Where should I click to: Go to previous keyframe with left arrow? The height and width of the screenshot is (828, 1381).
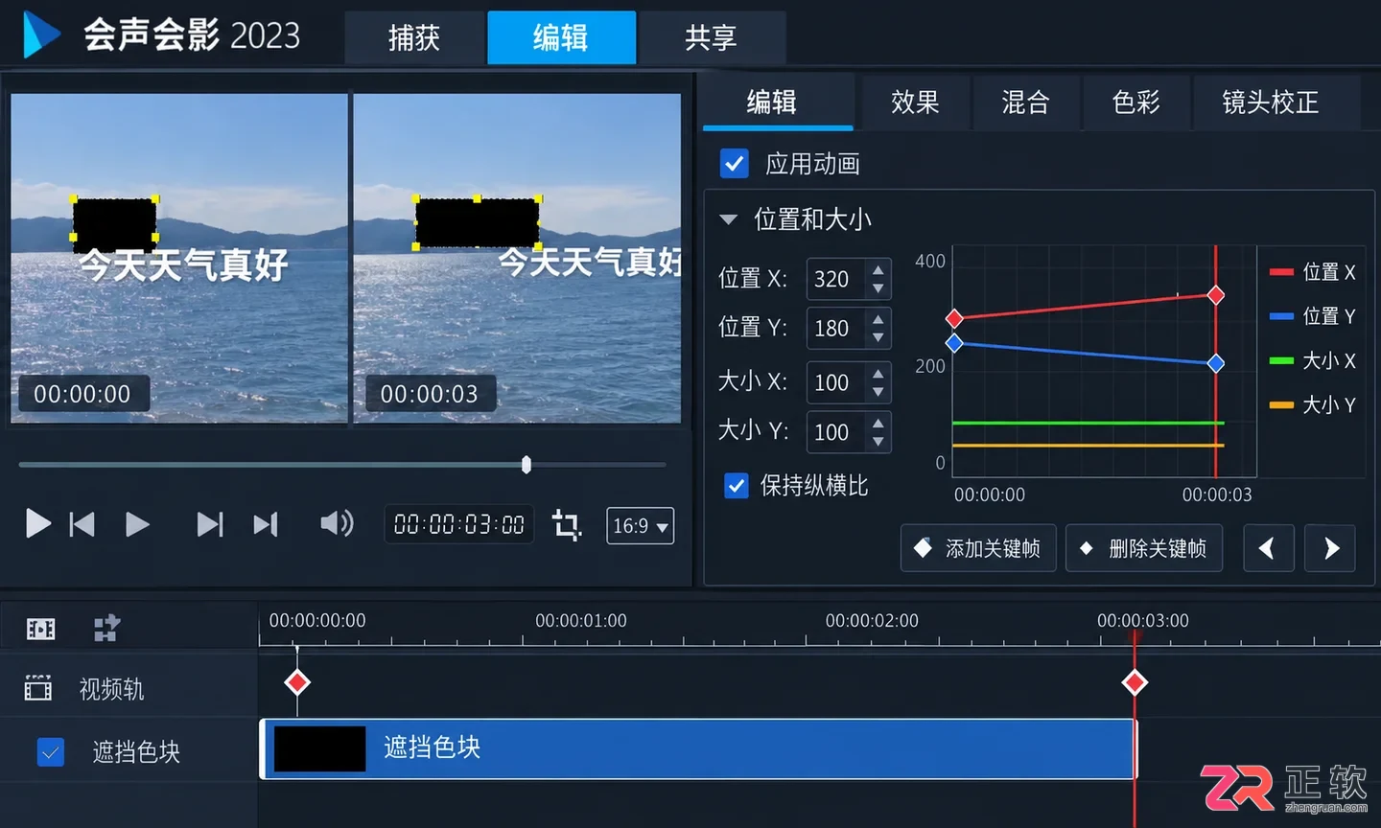point(1268,548)
